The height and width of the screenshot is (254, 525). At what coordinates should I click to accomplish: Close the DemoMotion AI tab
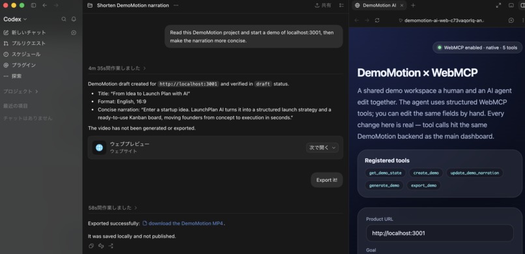click(402, 5)
